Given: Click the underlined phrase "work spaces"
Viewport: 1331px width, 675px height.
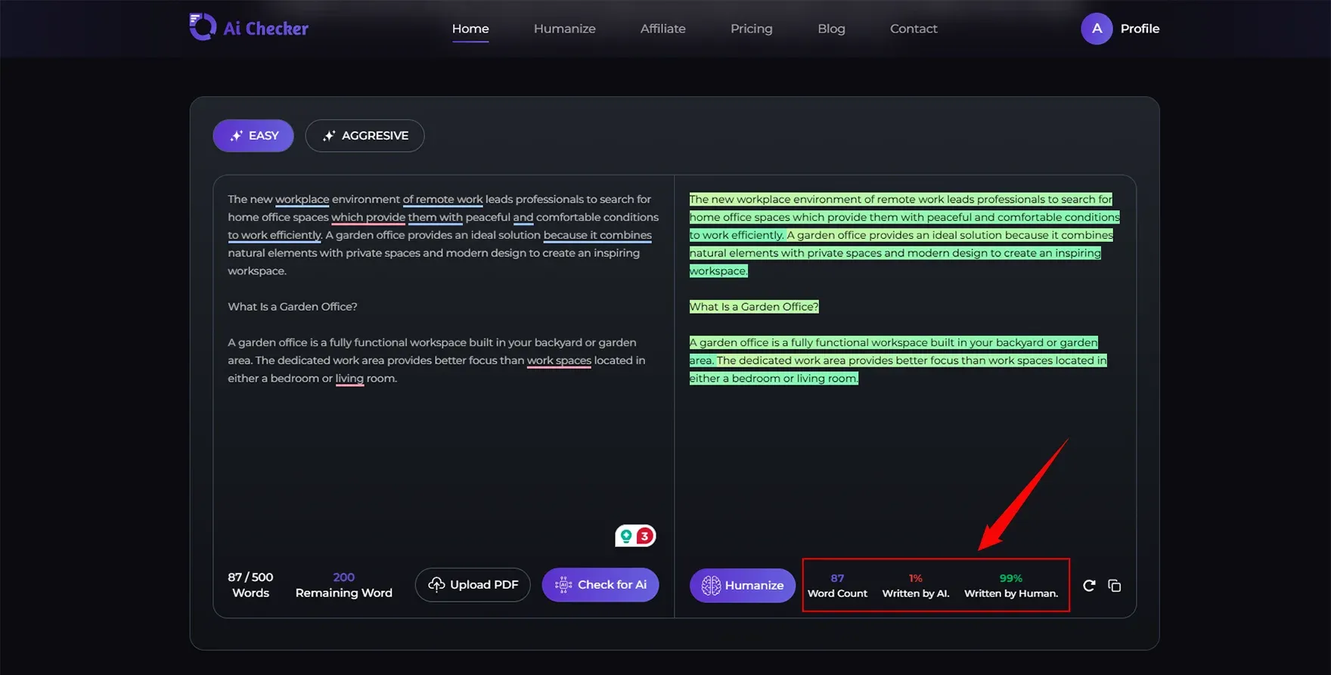Looking at the screenshot, I should click(559, 361).
